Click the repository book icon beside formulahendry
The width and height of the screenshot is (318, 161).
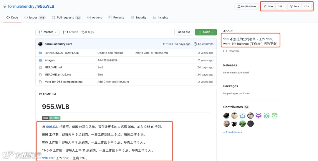(x=5, y=6)
